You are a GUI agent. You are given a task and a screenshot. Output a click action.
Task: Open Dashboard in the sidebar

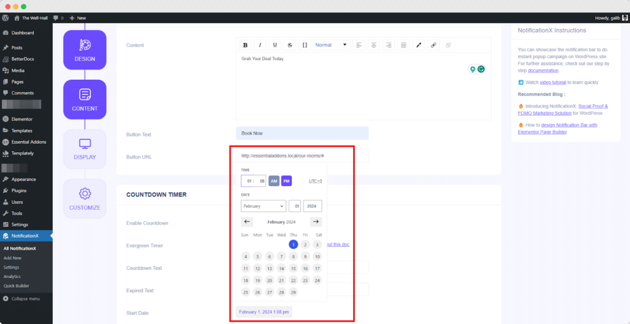click(23, 33)
